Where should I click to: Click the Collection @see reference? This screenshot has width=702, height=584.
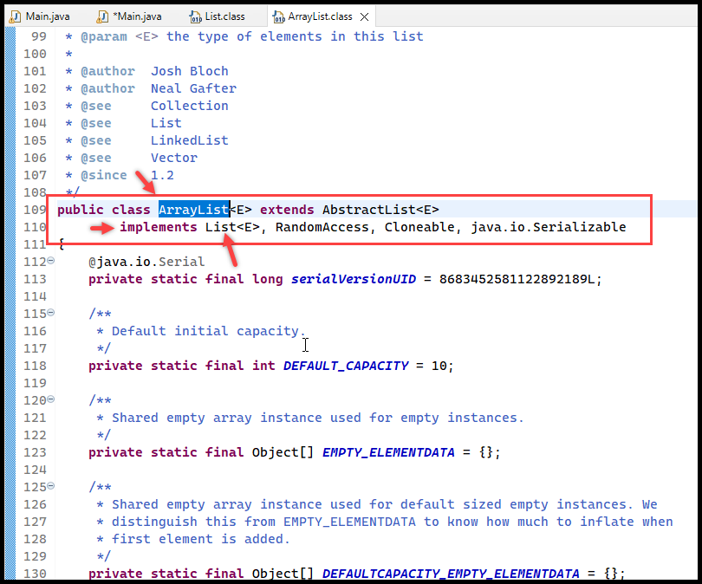coord(189,105)
